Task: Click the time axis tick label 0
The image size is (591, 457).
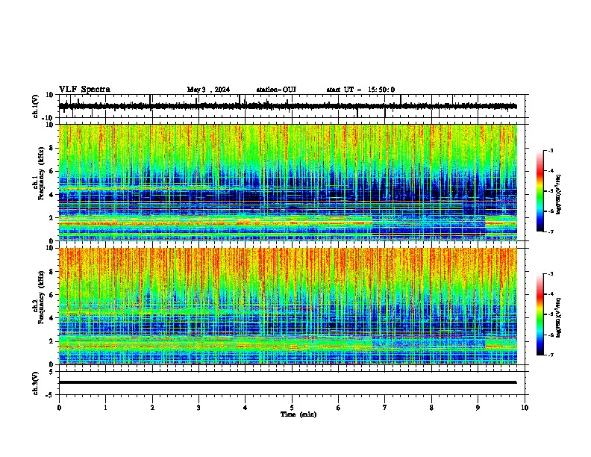Action: coord(59,408)
